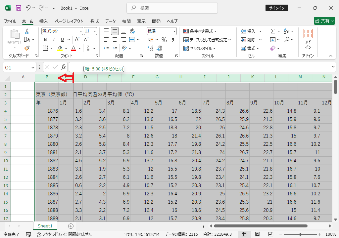Apply accounting number format
Screen dimensions: 339x238
tap(151, 40)
